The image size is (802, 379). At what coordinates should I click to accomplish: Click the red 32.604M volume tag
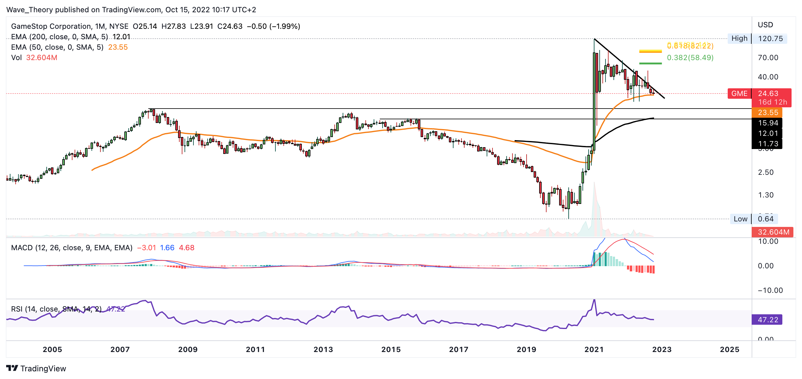773,232
